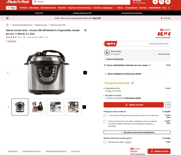The image size is (181, 155).
Task: Advance thumbnail strip with black arrow
Action: (x=84, y=107)
